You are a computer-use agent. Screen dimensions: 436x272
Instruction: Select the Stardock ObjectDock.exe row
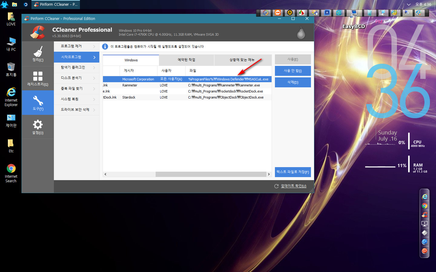click(x=187, y=97)
